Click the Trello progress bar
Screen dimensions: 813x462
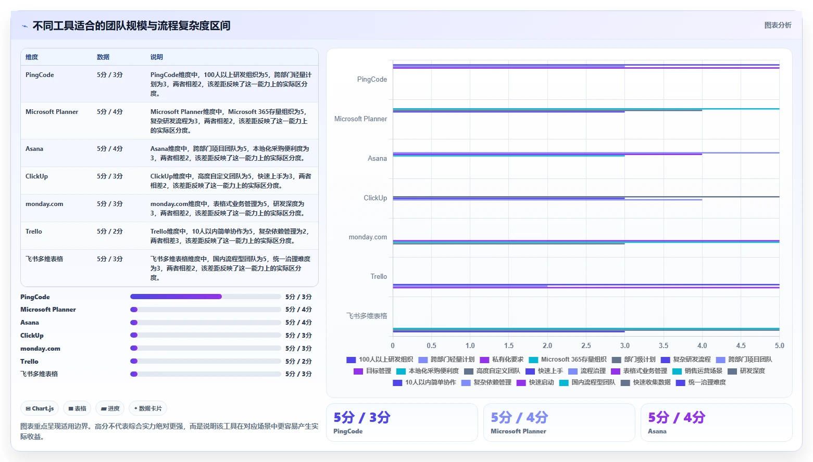[x=206, y=361]
